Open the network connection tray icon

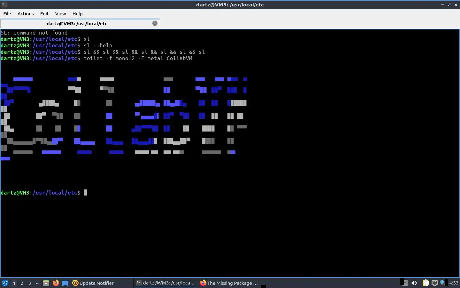coord(434,283)
